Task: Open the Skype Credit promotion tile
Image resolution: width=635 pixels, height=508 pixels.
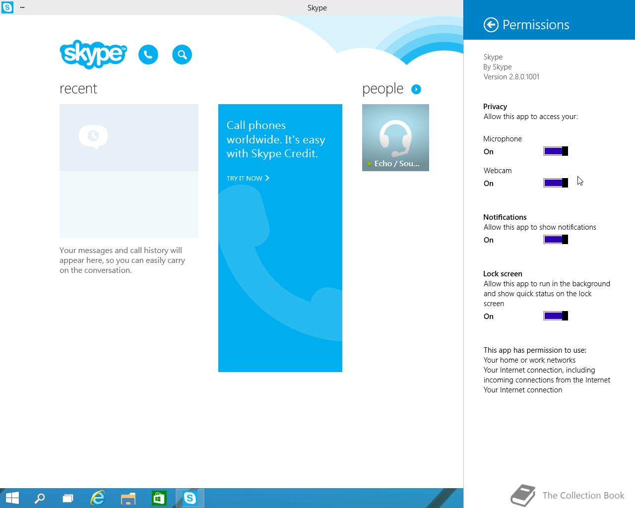Action: tap(280, 238)
